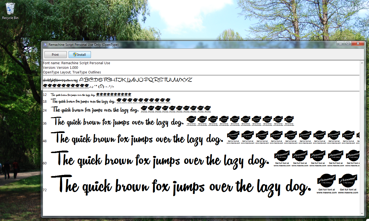The image size is (369, 221).
Task: Click the '36' size label
Action: point(45,123)
